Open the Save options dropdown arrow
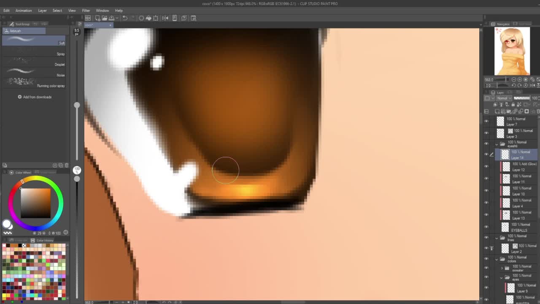The height and width of the screenshot is (304, 540). click(x=116, y=18)
